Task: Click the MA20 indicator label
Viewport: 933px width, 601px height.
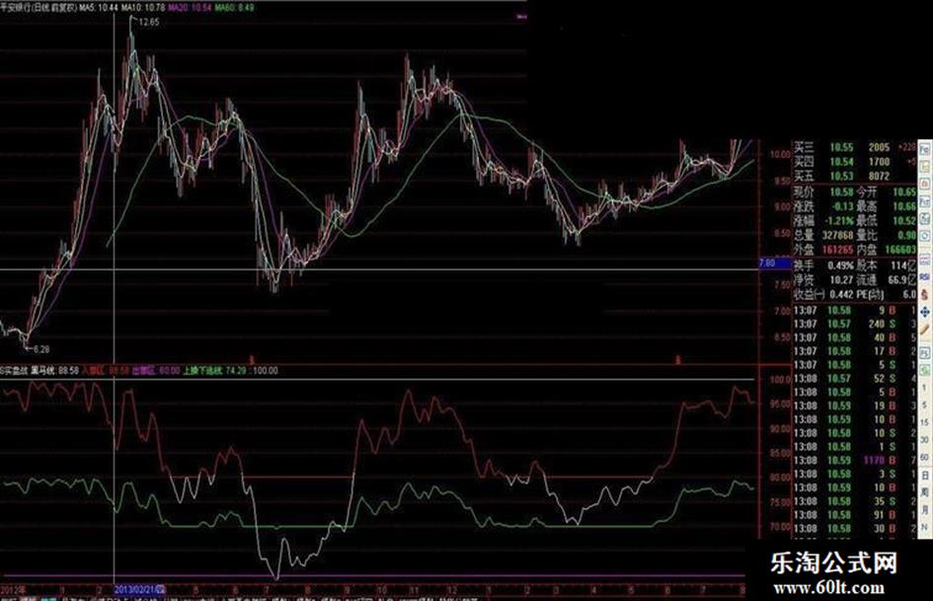Action: (190, 8)
